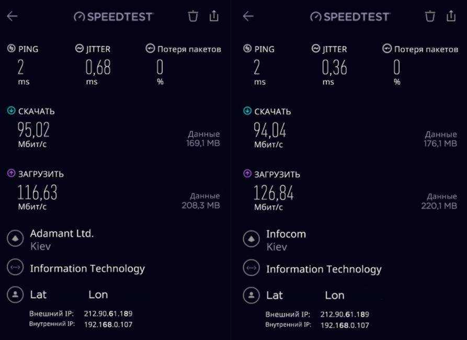
Task: Tap the left download arrow icon
Action: tap(12, 111)
